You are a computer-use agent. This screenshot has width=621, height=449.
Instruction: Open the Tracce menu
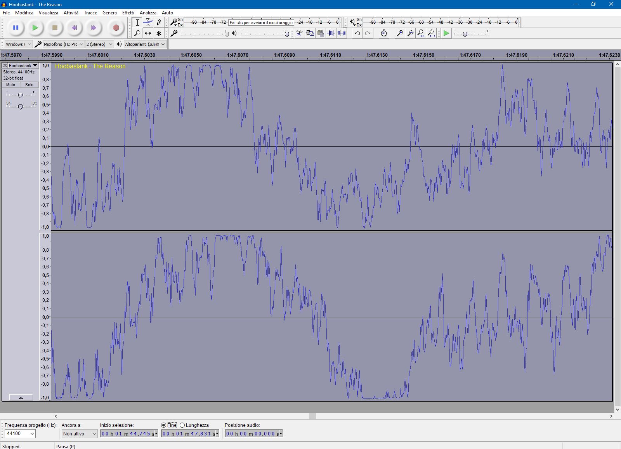coord(90,13)
